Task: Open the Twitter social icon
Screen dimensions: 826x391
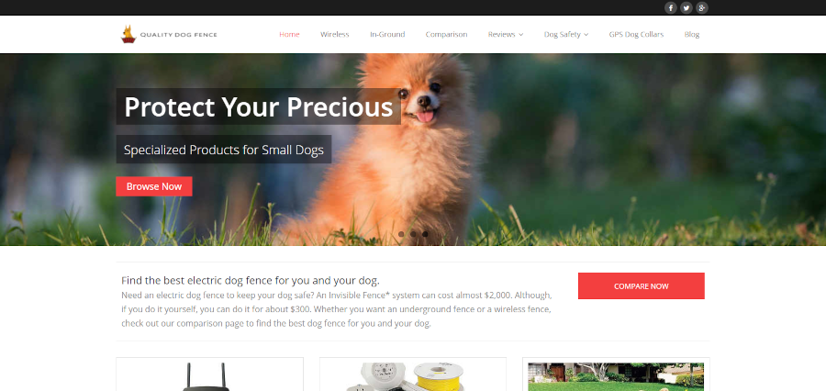Action: click(x=686, y=8)
